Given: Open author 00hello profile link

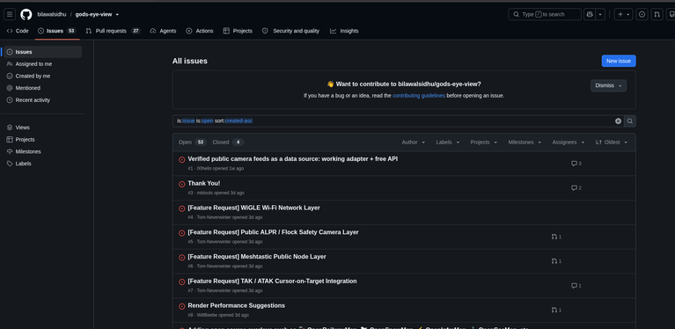Looking at the screenshot, I should (x=204, y=169).
